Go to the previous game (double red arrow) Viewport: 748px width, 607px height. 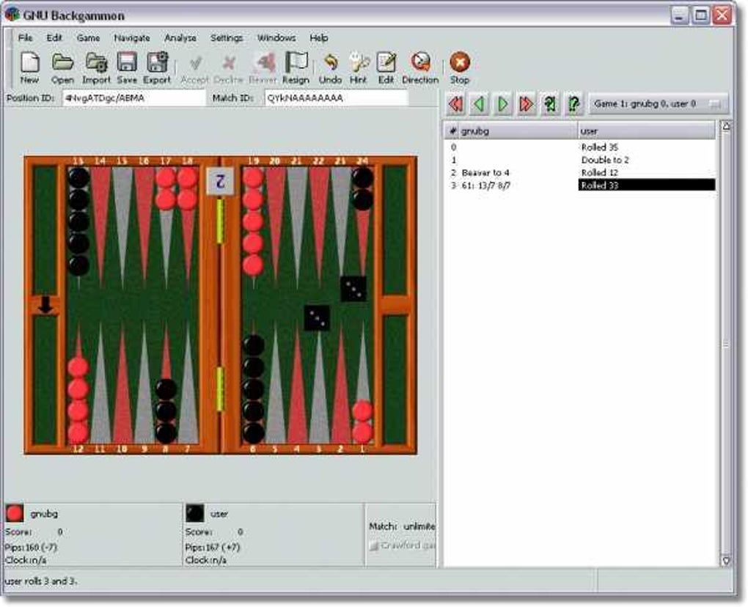pos(455,104)
